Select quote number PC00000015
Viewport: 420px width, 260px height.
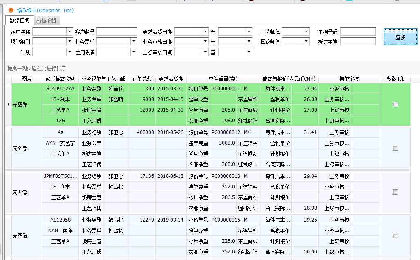[x=226, y=220]
